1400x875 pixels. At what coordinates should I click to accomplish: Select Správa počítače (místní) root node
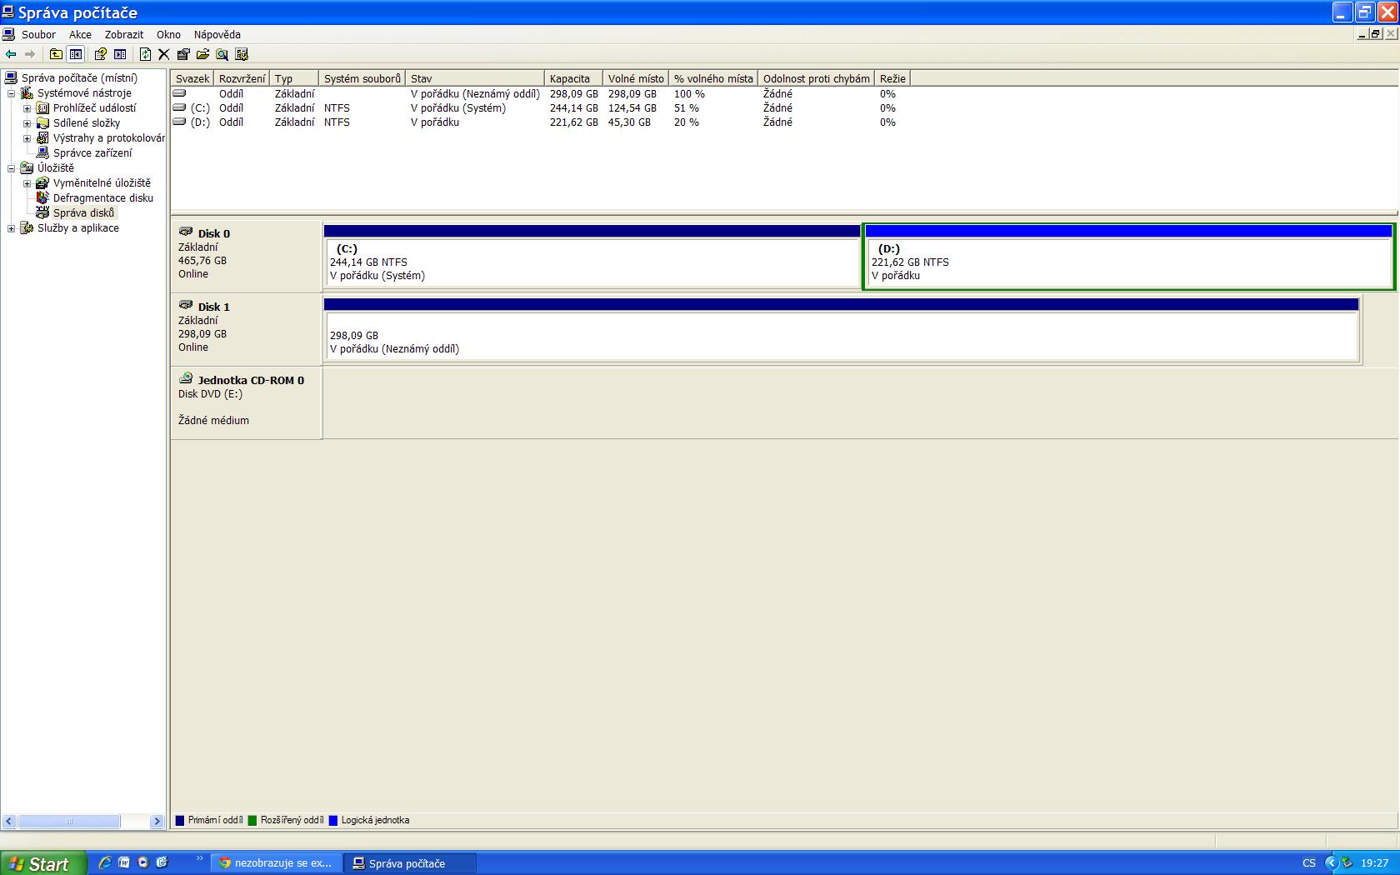click(x=79, y=77)
